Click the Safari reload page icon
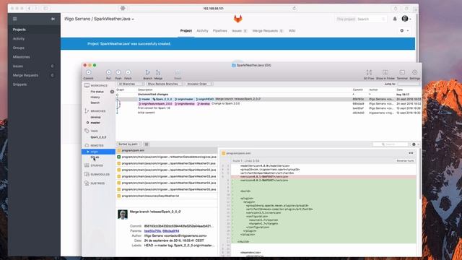Viewport: 462px width, 260px height. point(294,8)
